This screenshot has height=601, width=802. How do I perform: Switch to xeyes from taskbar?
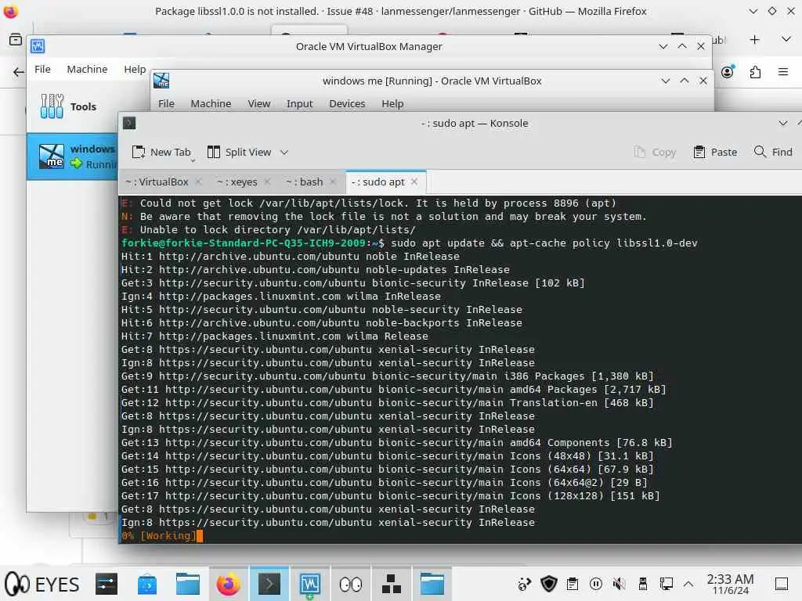[x=351, y=584]
